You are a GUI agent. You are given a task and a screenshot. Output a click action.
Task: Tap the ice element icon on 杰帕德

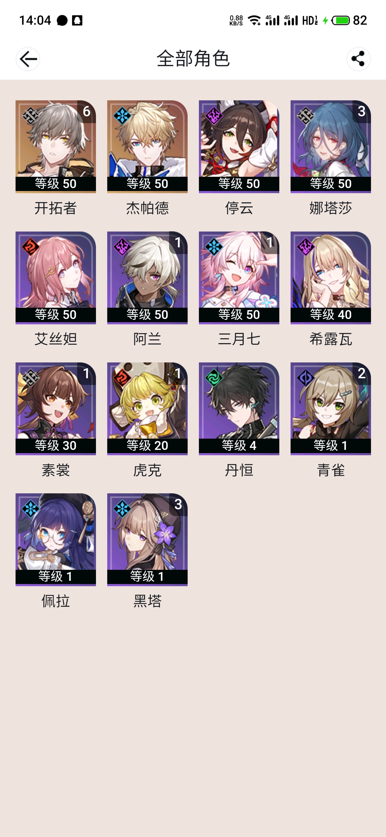(x=122, y=116)
